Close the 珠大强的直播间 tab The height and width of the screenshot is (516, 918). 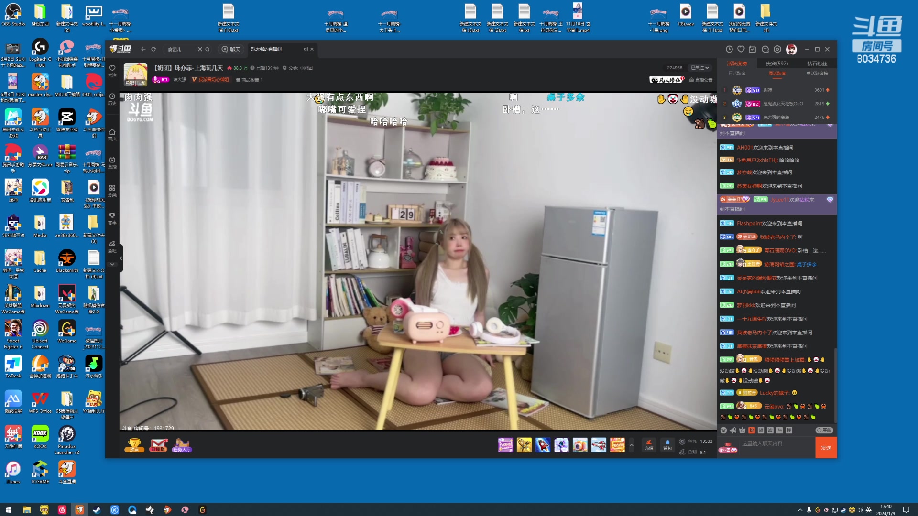312,49
